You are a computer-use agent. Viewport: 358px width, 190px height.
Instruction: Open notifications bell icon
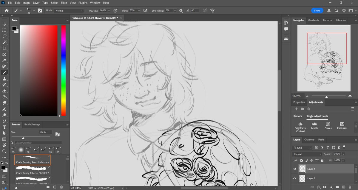click(329, 10)
